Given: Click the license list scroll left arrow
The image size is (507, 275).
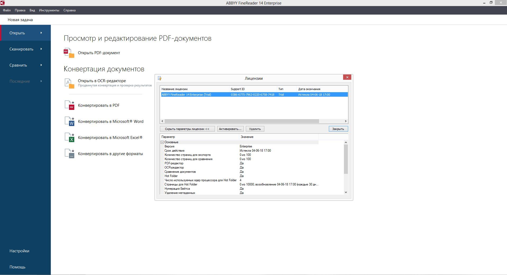Looking at the screenshot, I should 162,121.
